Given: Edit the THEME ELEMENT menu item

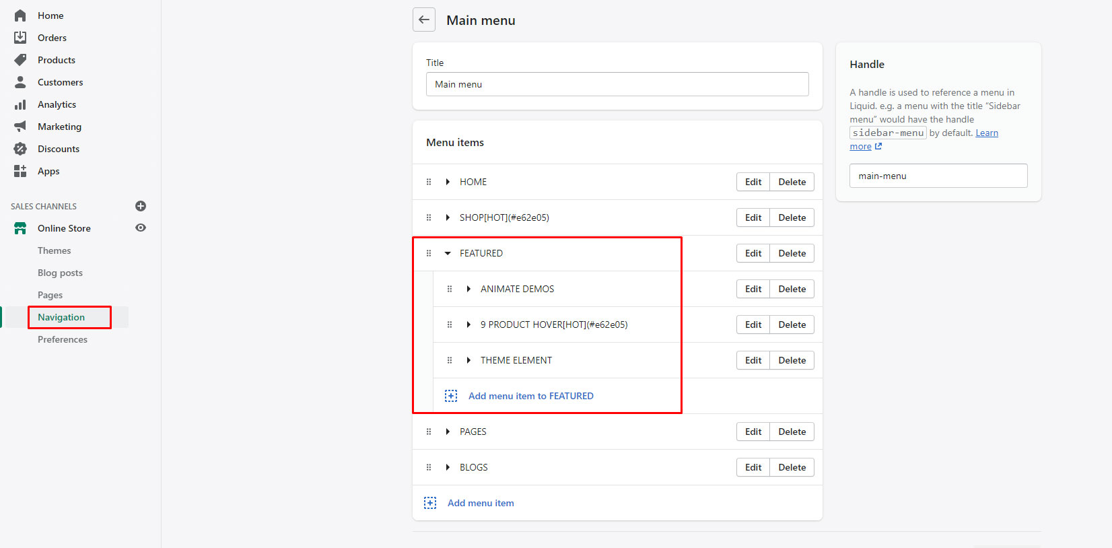Looking at the screenshot, I should [753, 360].
